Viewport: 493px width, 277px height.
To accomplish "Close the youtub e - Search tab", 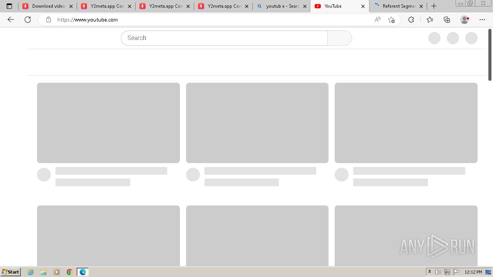I will (305, 6).
